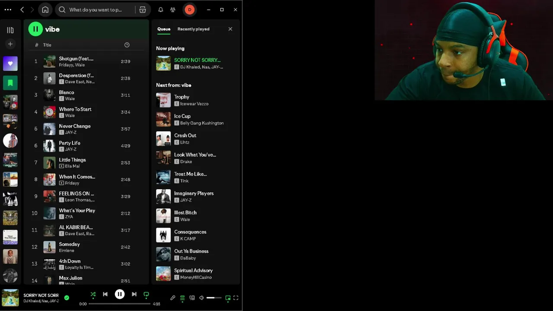
Task: Select Trophy by Icewear Vezzo in queue
Action: [195, 100]
